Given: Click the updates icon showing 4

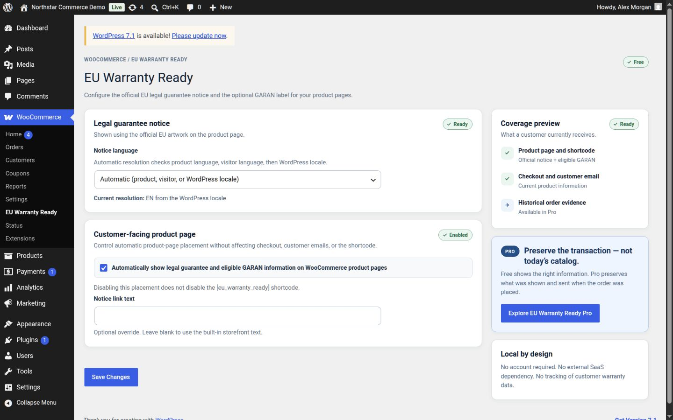Looking at the screenshot, I should click(x=132, y=7).
